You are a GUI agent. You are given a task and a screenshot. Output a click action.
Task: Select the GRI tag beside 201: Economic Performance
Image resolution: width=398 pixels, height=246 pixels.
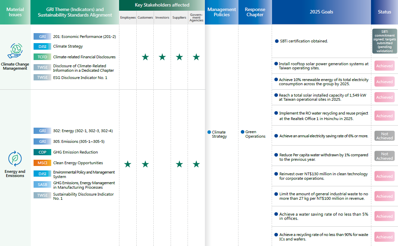pyautogui.click(x=42, y=37)
